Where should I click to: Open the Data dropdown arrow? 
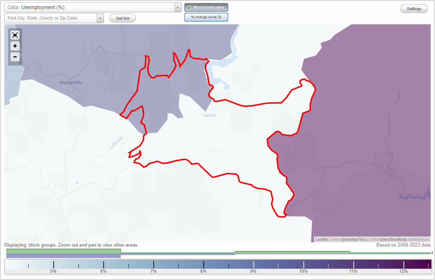[x=178, y=7]
